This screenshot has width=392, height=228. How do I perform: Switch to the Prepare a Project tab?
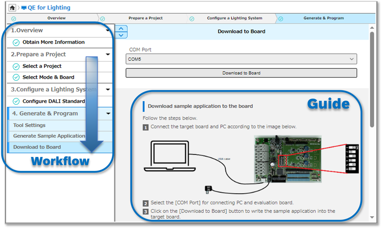point(146,18)
